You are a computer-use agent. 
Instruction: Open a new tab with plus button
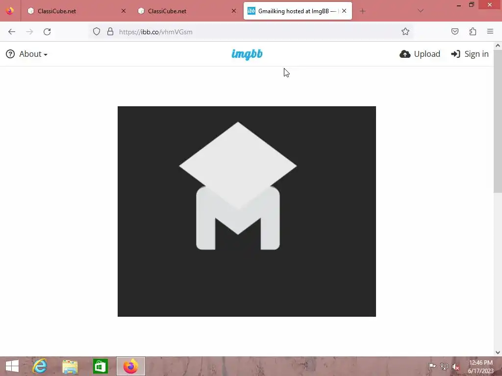(x=362, y=11)
